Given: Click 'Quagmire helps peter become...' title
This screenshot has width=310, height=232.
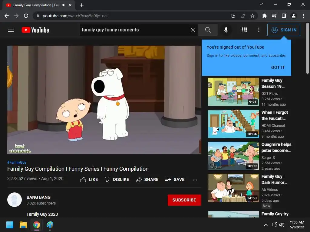Looking at the screenshot, I should (x=276, y=147).
